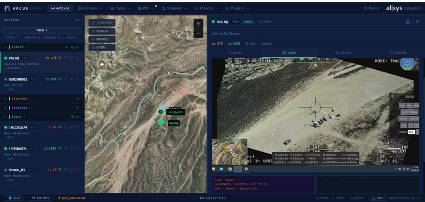Center map on Drone_01 using target icon

tap(66, 170)
